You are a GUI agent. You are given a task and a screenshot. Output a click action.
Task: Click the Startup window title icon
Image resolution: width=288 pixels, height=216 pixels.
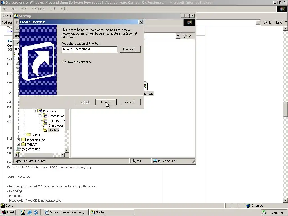point(16,16)
